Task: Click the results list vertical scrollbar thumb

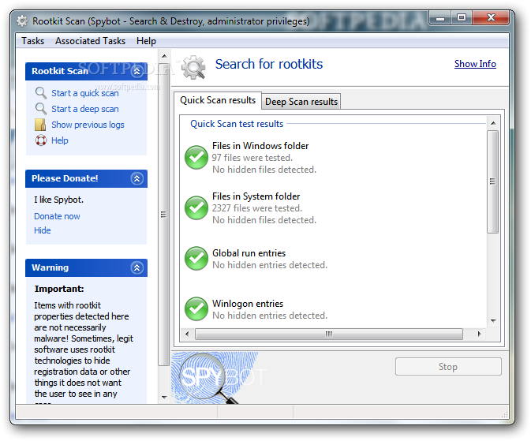Action: point(492,182)
